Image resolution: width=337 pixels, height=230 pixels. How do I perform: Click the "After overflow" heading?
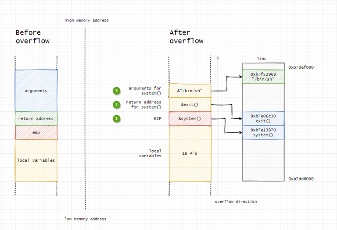pos(186,37)
